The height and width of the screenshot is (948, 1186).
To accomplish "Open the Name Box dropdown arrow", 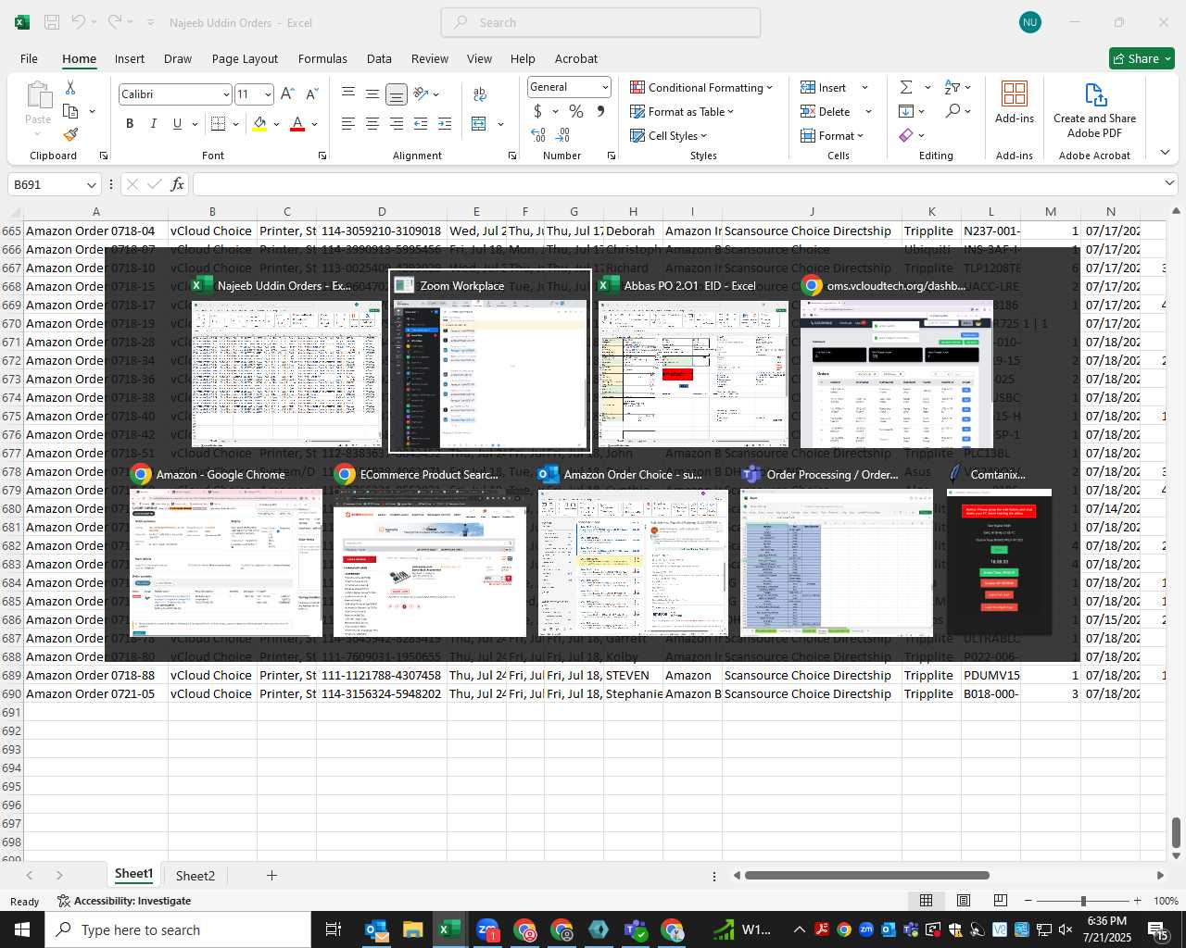I will tap(91, 184).
